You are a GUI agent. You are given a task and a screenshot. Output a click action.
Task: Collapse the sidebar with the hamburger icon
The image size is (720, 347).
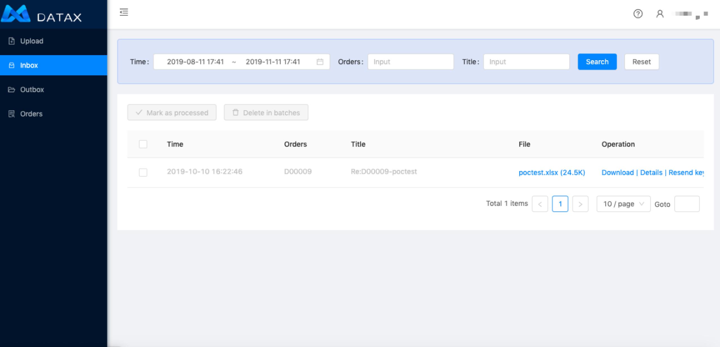tap(123, 12)
